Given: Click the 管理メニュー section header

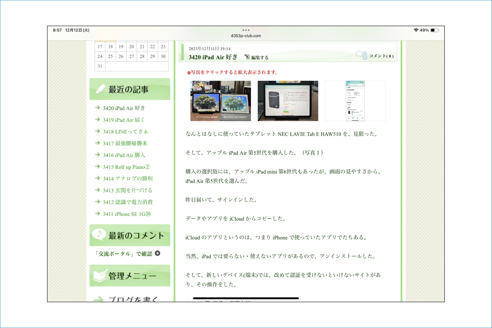Looking at the screenshot, I should click(x=130, y=276).
